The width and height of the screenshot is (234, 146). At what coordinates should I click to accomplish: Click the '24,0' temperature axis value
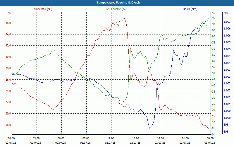[8, 91]
